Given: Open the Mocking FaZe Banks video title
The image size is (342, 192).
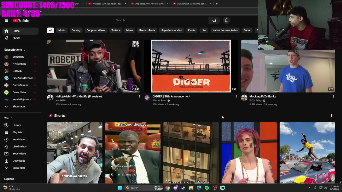Looking at the screenshot, I should click(x=263, y=97).
